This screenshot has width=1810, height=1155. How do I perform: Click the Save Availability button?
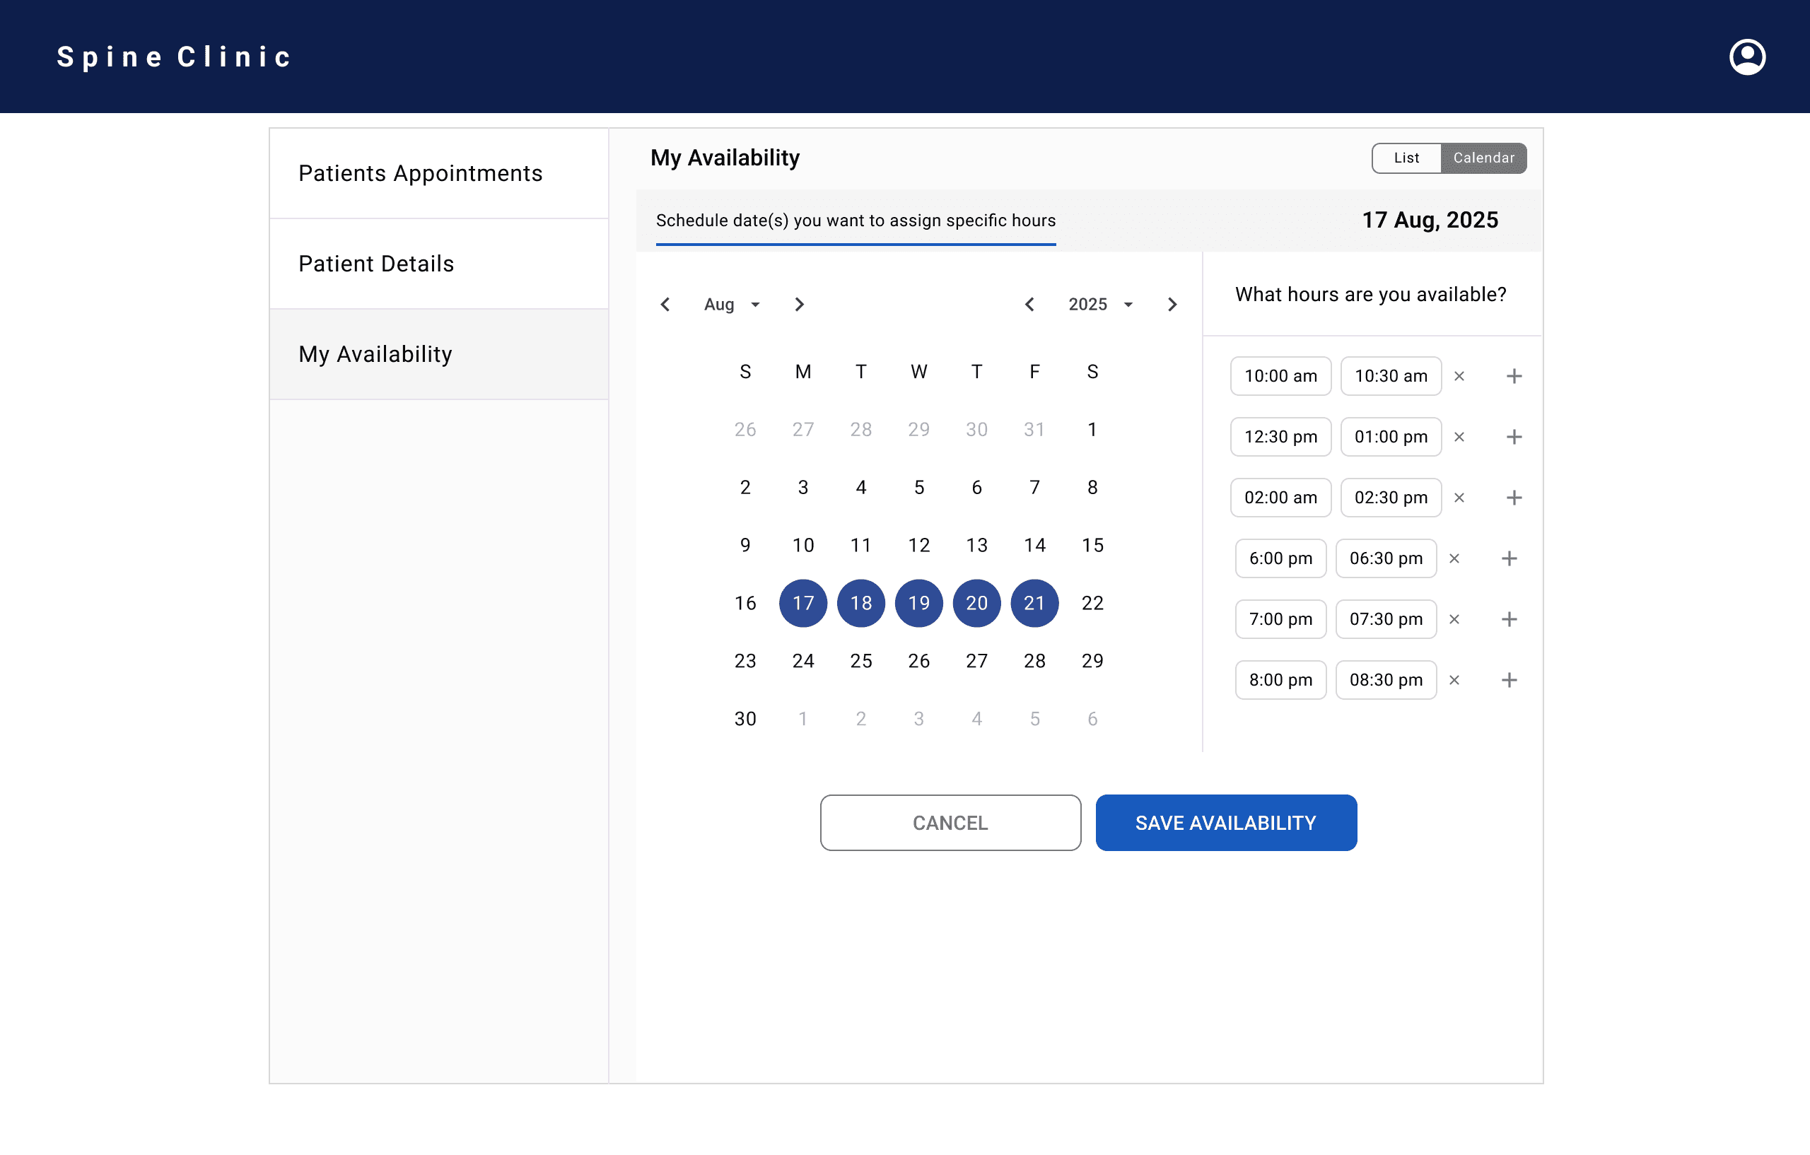(x=1225, y=823)
